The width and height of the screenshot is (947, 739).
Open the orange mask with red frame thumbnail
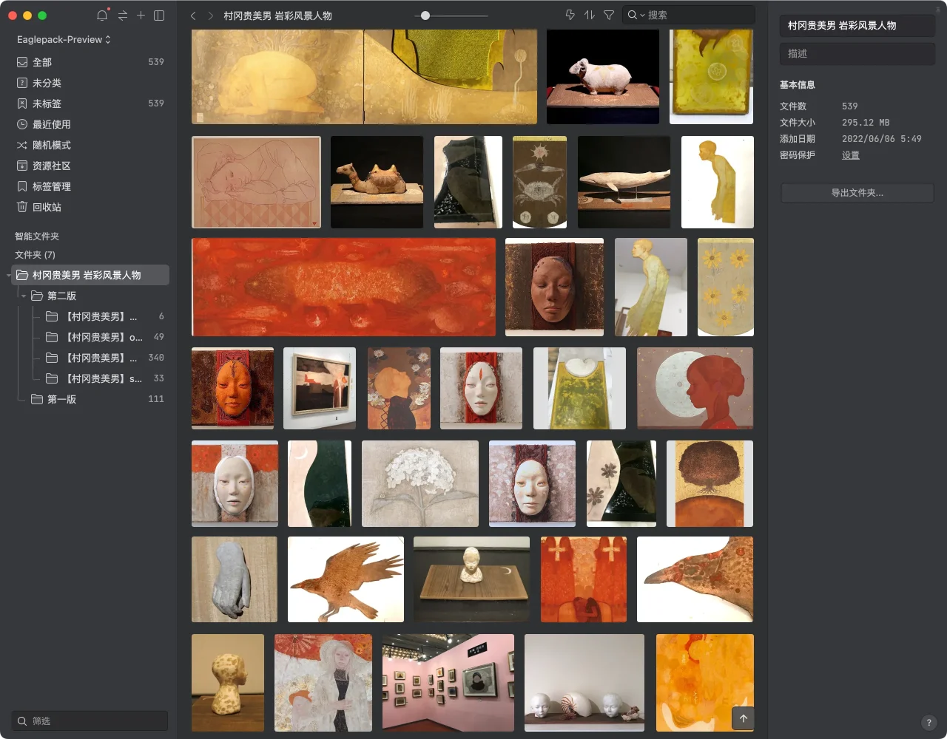click(232, 388)
